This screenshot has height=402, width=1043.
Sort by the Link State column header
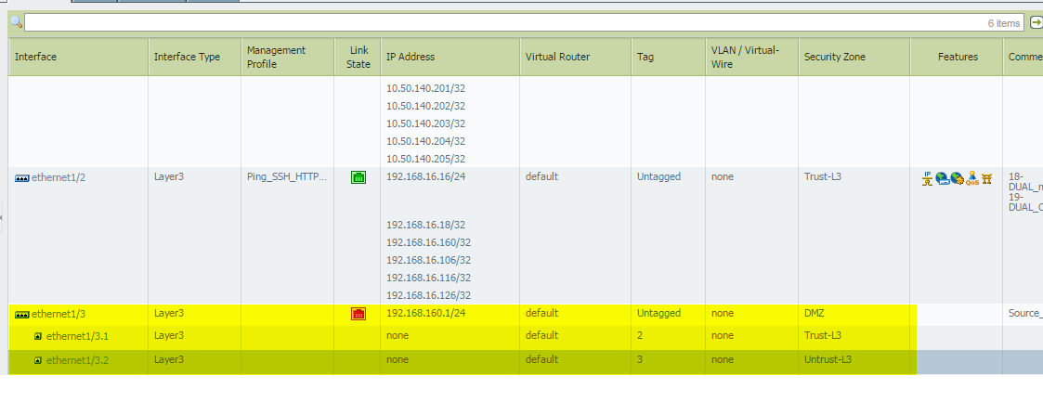click(358, 57)
